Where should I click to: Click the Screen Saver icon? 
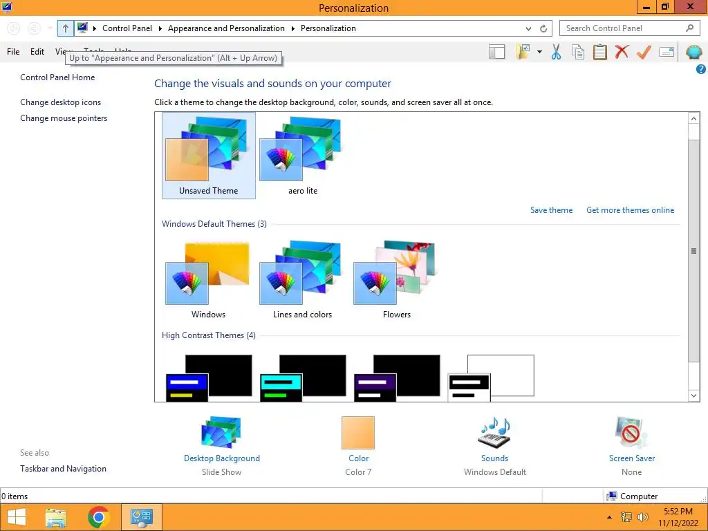point(631,433)
